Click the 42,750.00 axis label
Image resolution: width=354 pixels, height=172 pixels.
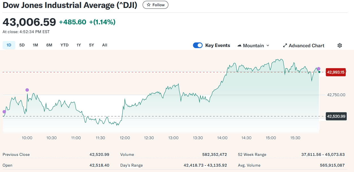336,95
